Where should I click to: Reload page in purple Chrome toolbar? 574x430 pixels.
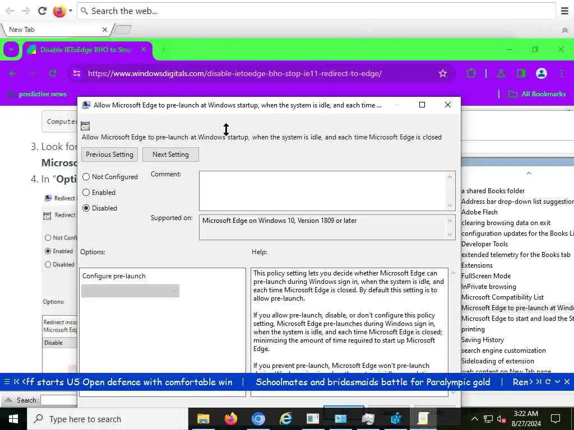tap(53, 73)
